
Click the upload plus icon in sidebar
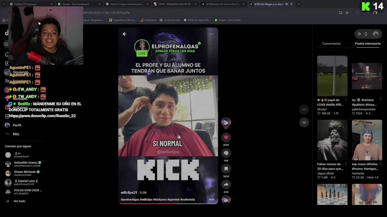tap(7, 116)
